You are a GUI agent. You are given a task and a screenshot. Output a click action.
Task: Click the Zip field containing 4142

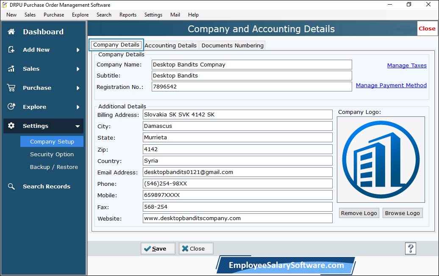coord(237,149)
